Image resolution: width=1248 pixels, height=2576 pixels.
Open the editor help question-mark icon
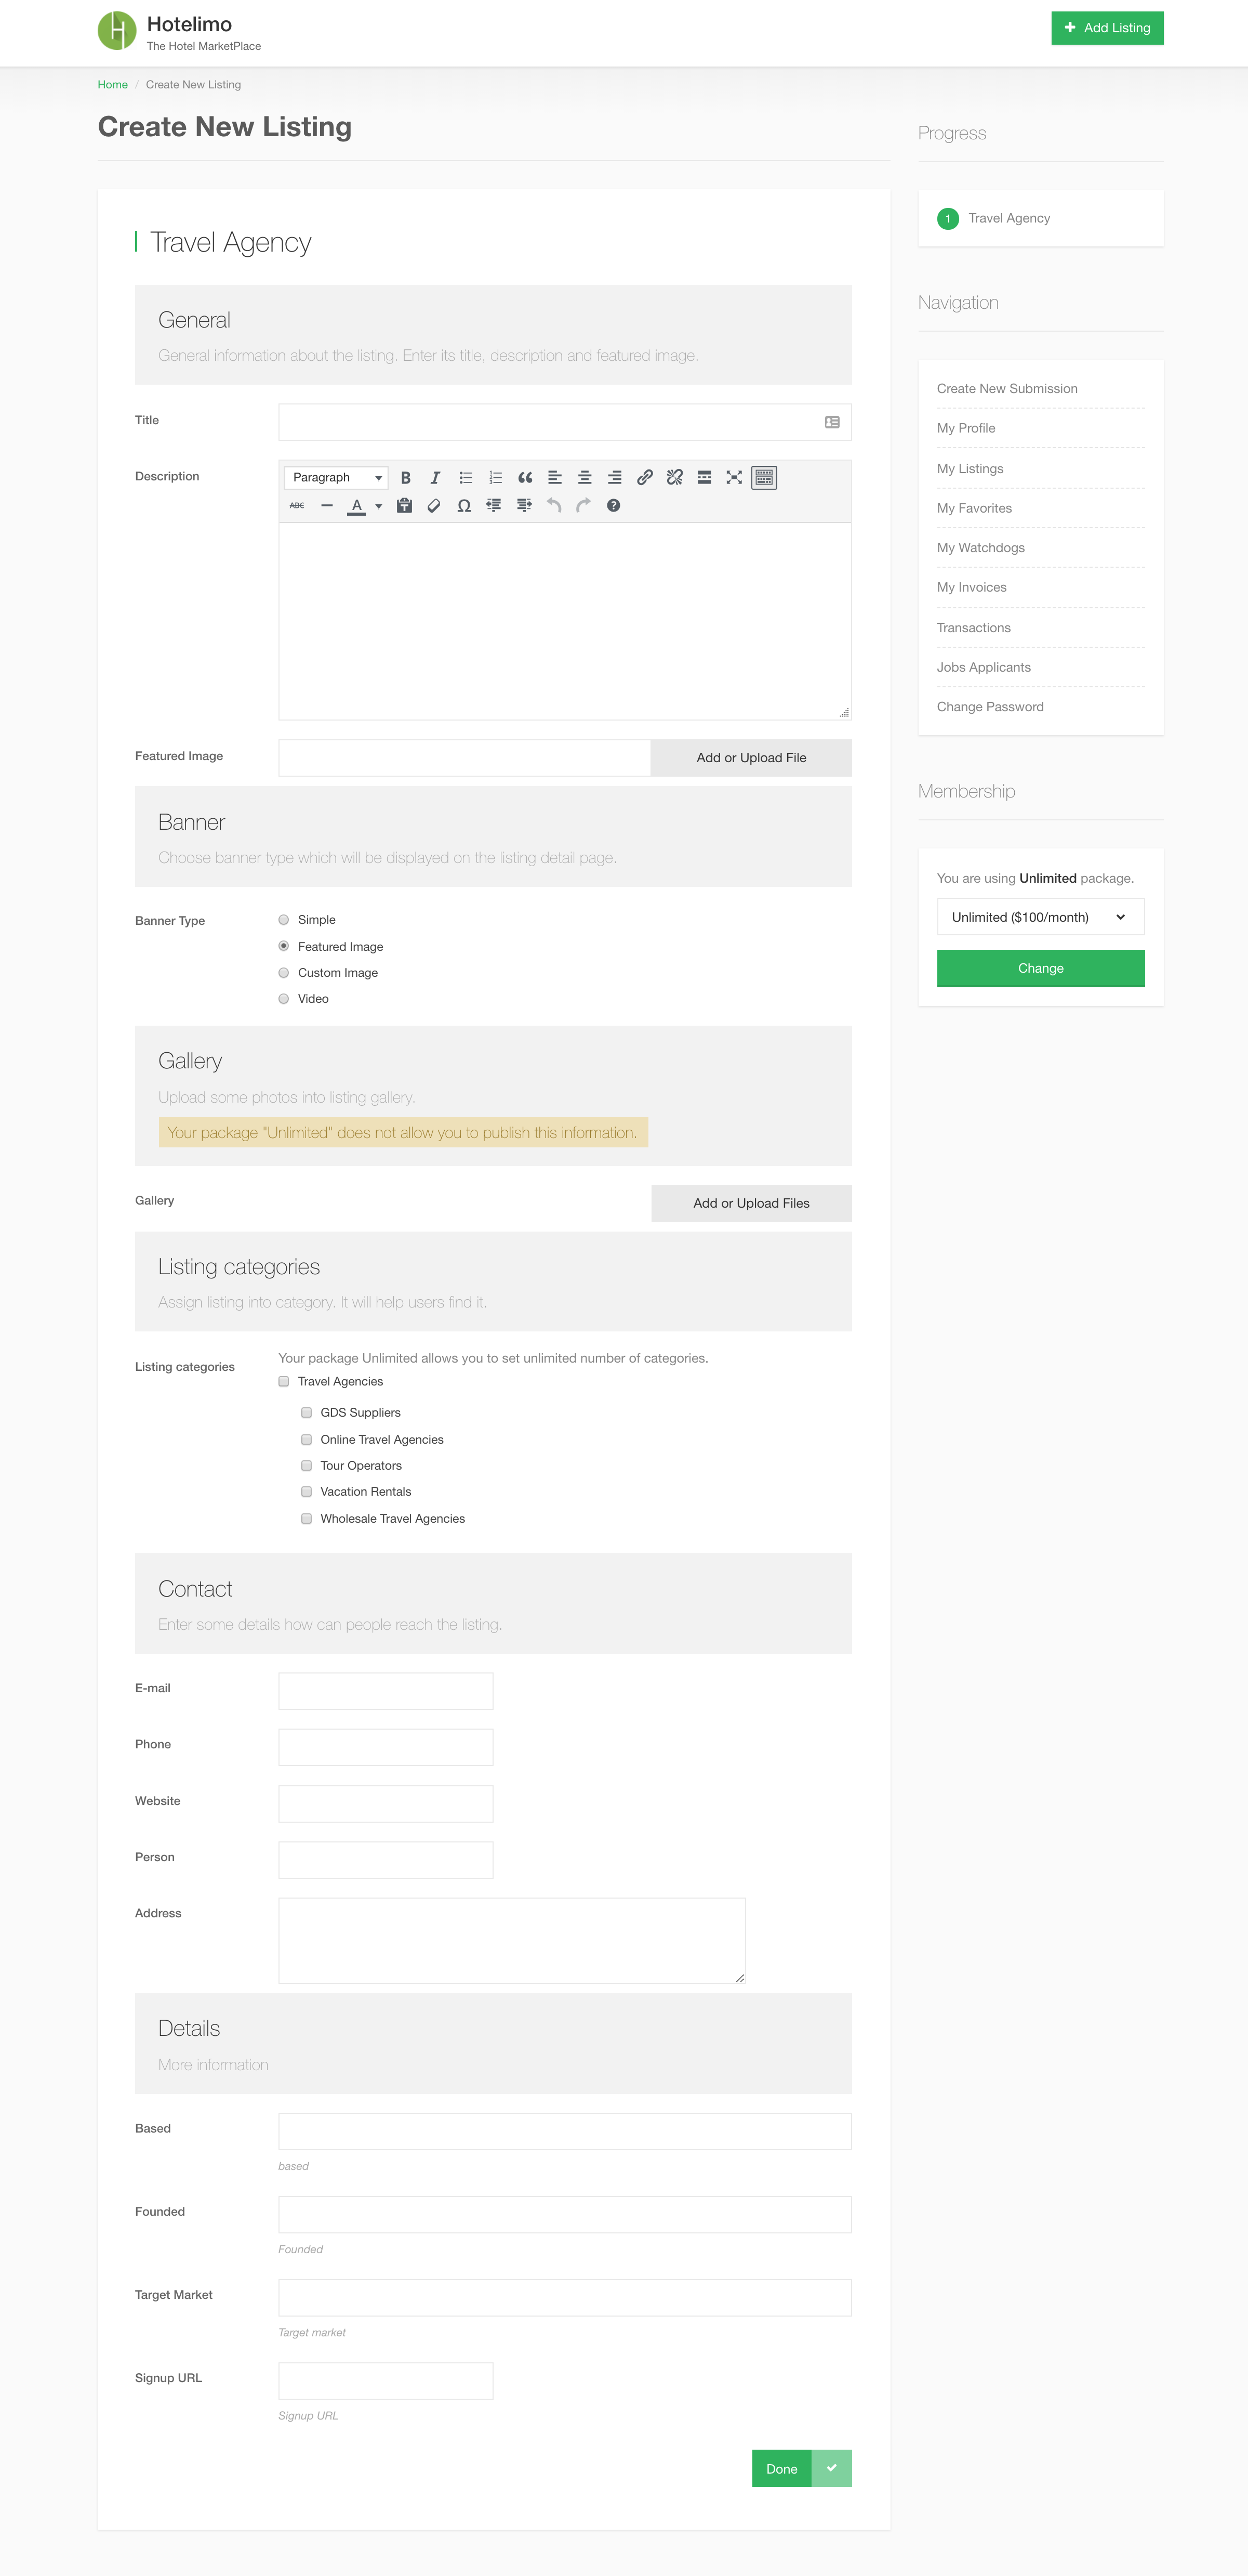pyautogui.click(x=614, y=506)
